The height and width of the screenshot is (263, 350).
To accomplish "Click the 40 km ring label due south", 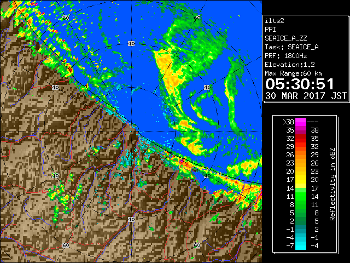I will click(x=131, y=219).
